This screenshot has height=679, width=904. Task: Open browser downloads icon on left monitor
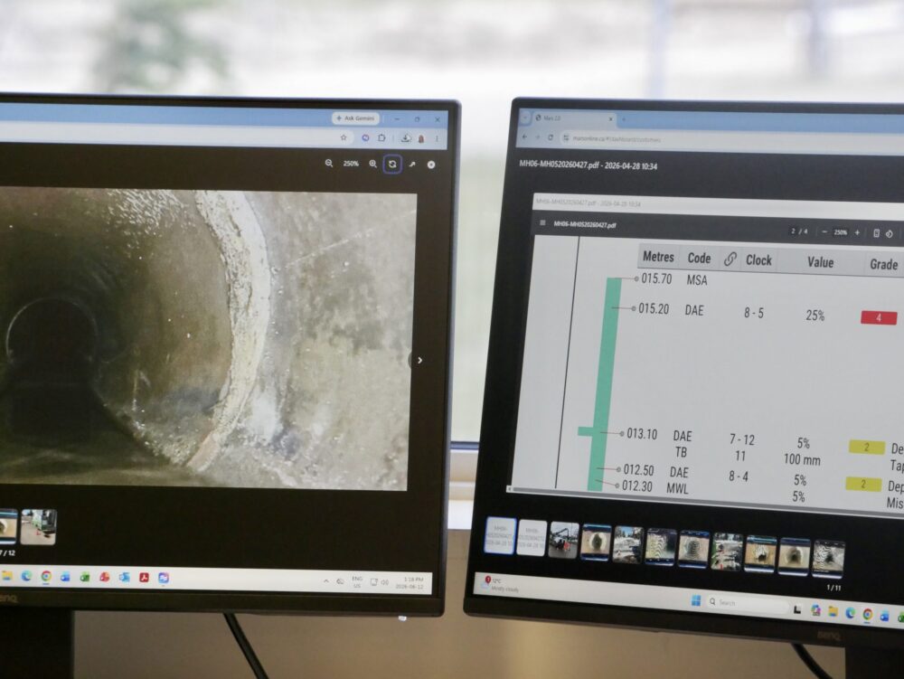coord(406,137)
